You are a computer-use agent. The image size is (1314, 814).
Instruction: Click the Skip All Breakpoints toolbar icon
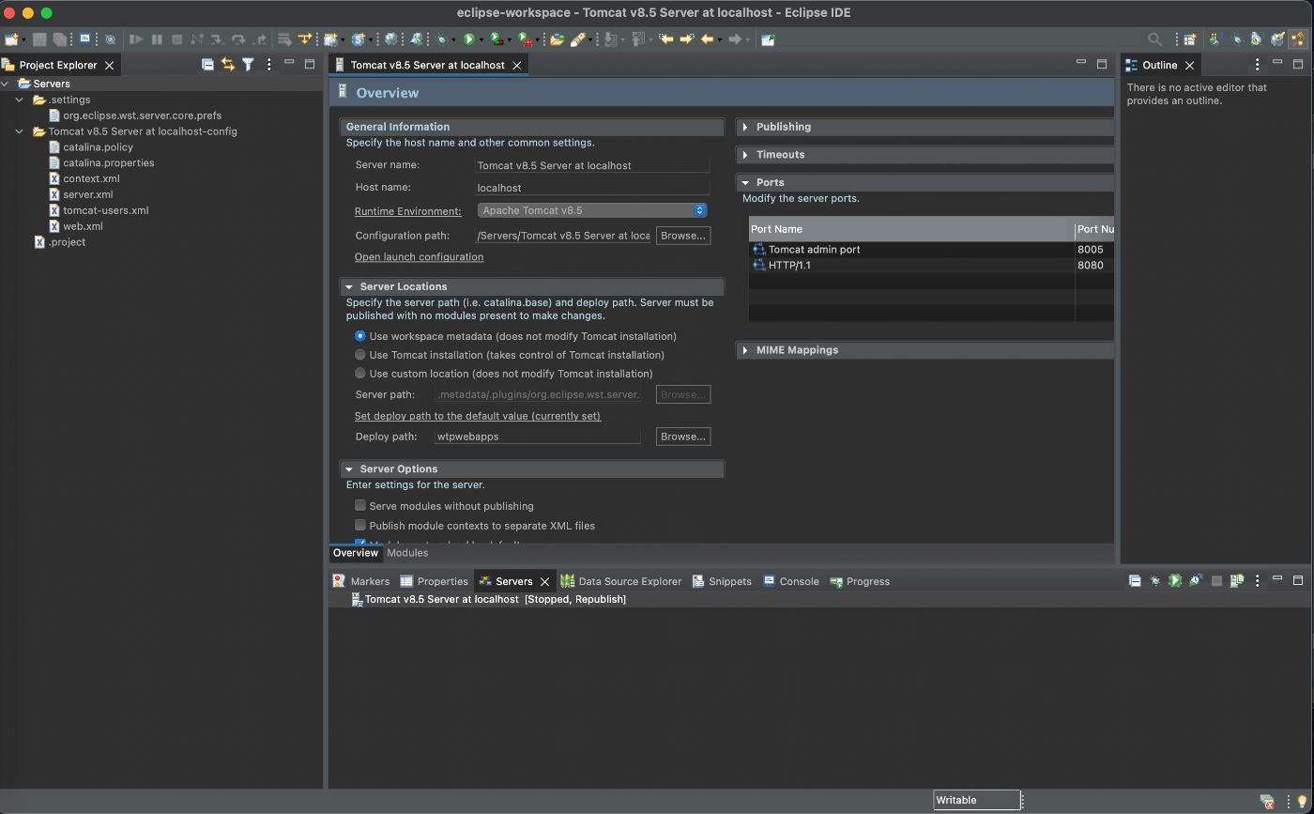110,39
